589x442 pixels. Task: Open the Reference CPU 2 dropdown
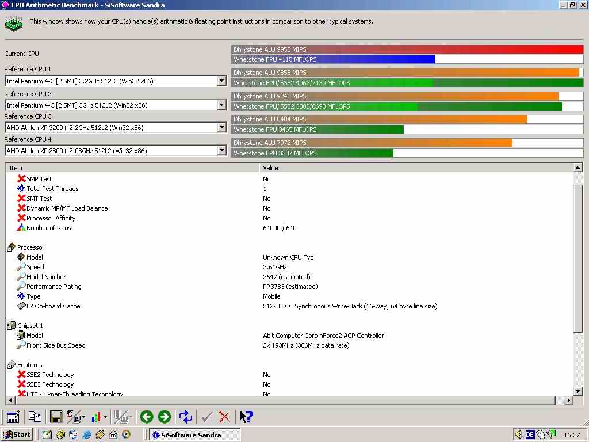click(221, 105)
